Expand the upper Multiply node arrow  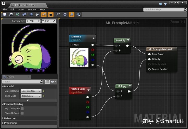coord(128,40)
